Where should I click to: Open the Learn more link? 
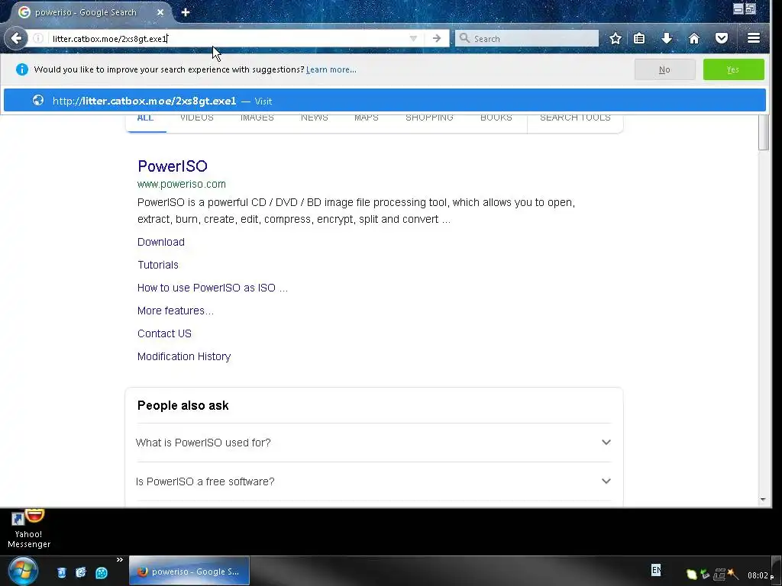point(331,69)
